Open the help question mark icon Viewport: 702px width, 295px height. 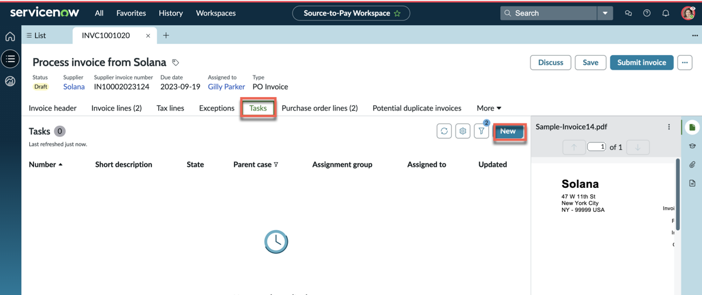point(647,13)
